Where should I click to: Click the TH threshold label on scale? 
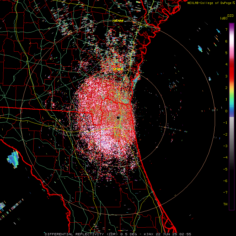[x=225, y=204]
